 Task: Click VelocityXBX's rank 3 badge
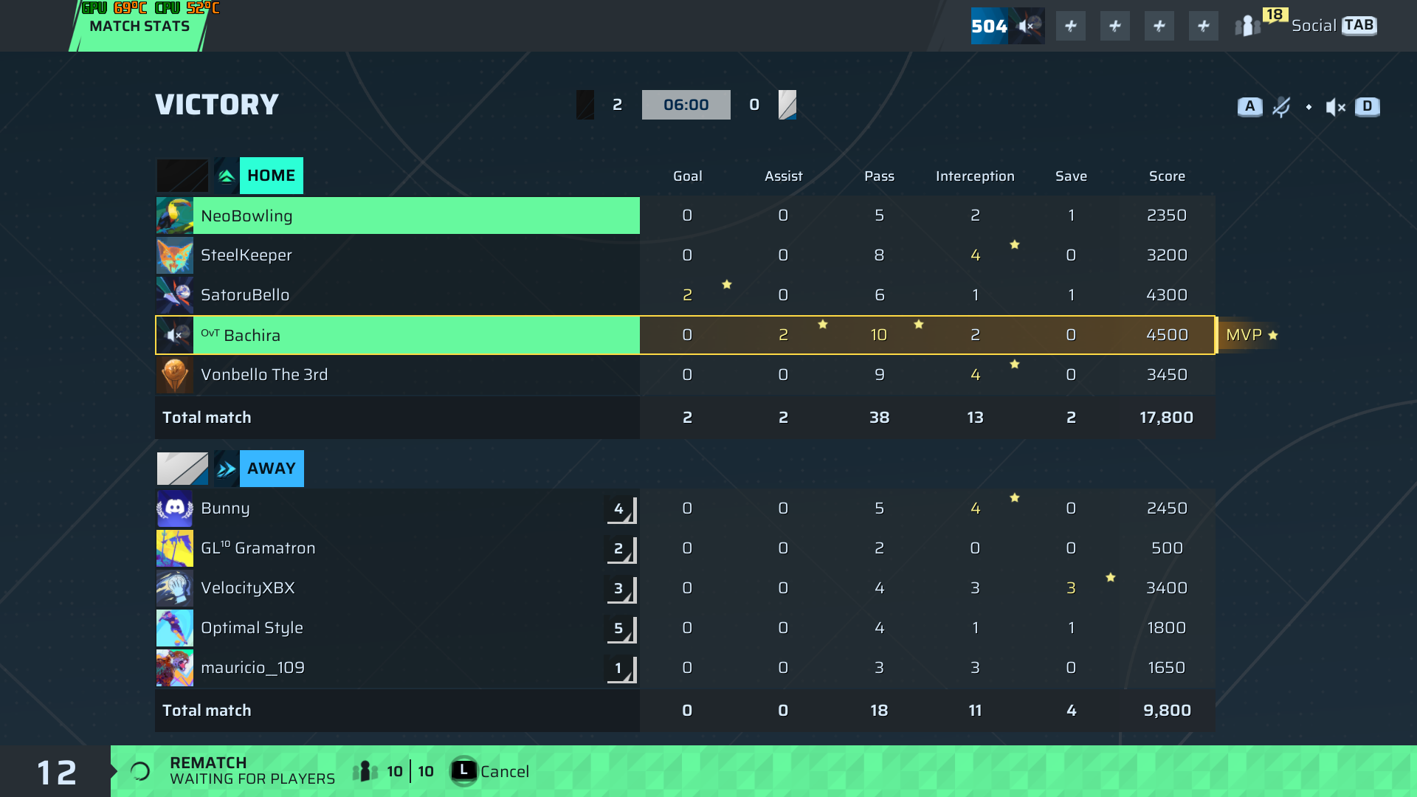click(620, 589)
